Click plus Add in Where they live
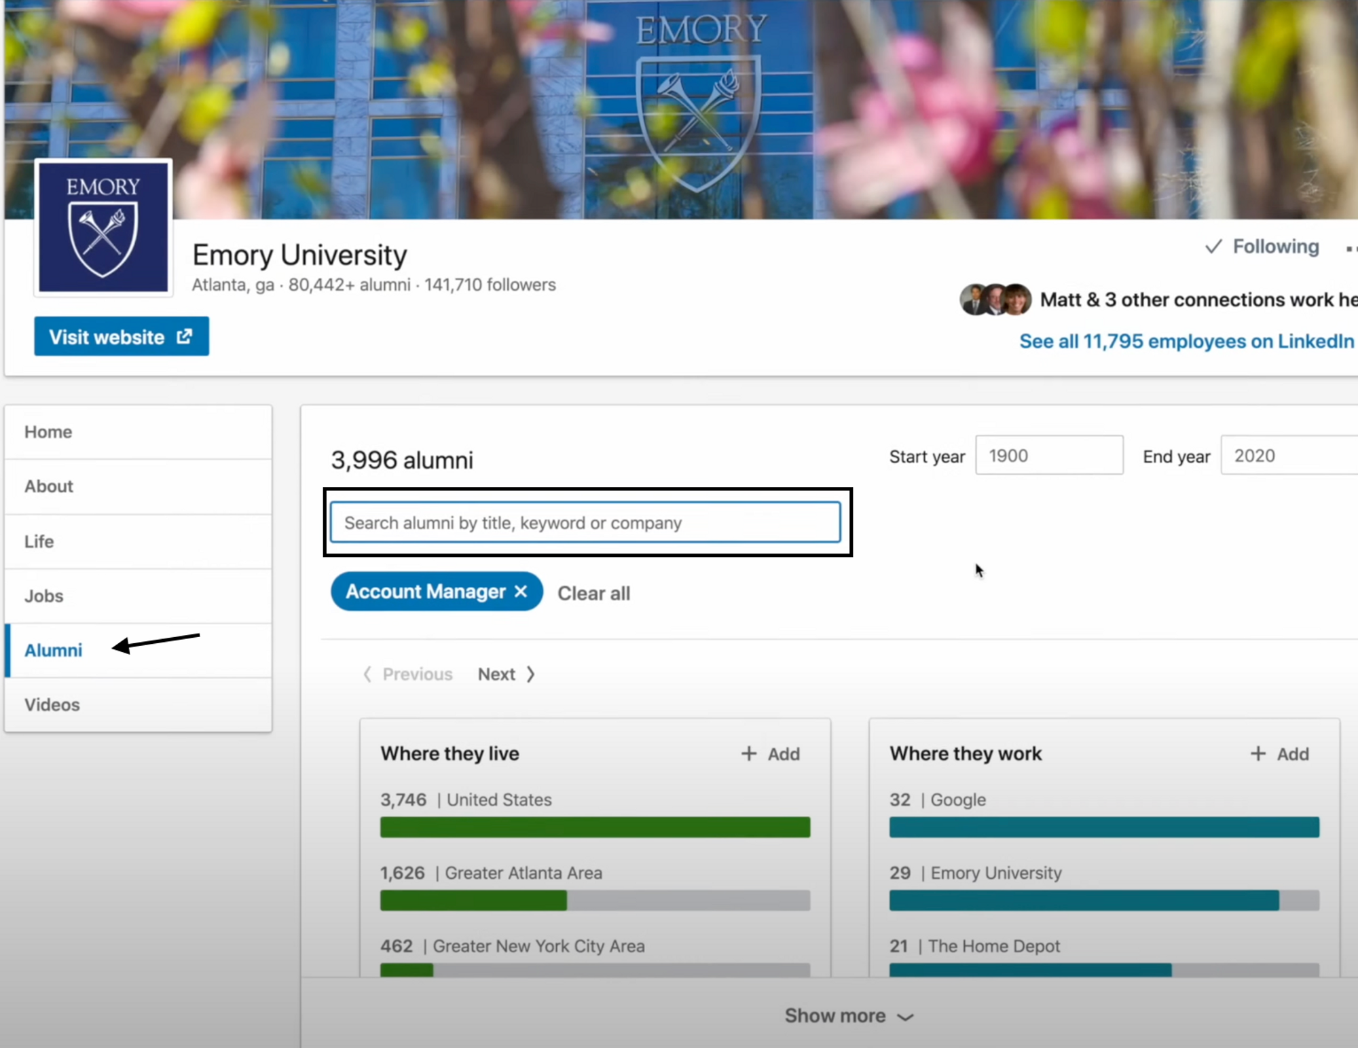 click(771, 754)
